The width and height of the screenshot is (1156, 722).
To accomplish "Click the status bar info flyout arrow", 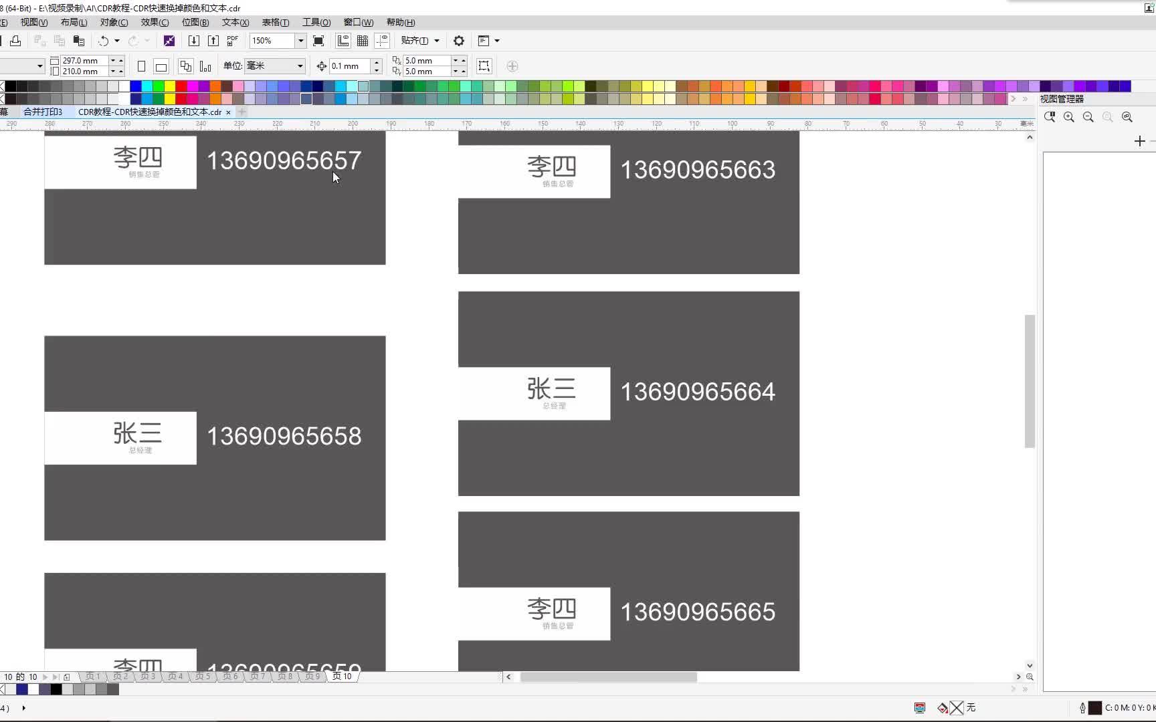I will [x=24, y=707].
